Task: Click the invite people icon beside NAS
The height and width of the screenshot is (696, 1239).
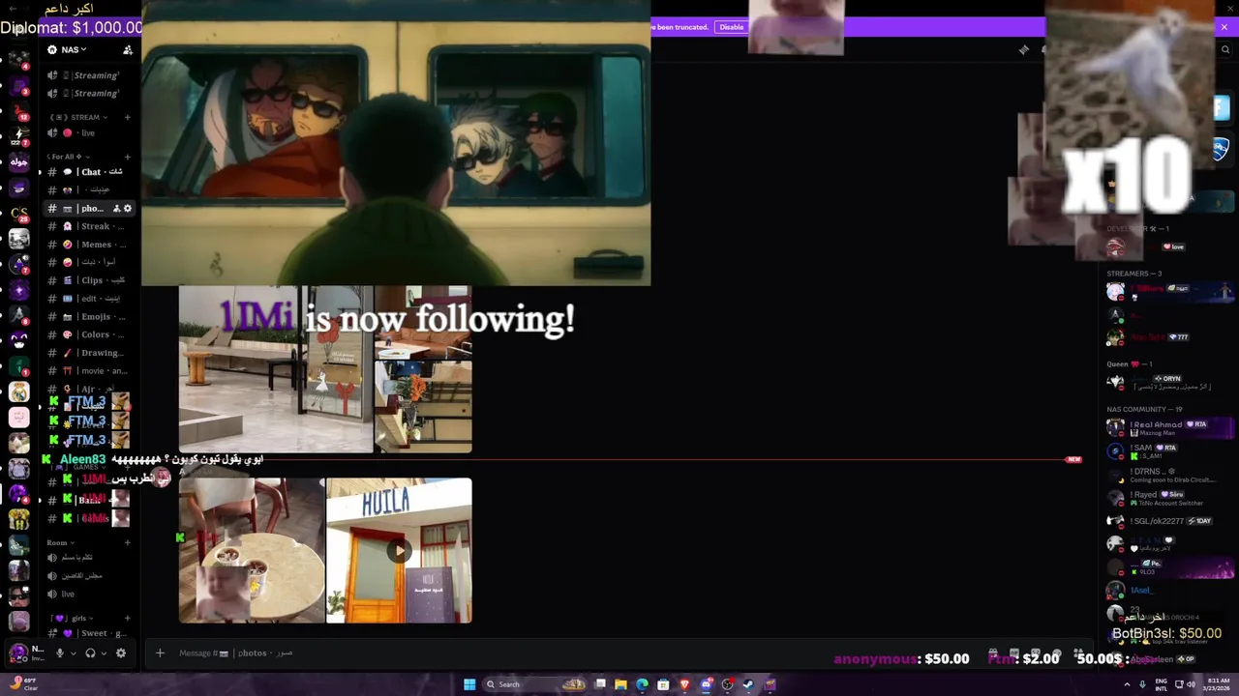Action: click(x=128, y=49)
